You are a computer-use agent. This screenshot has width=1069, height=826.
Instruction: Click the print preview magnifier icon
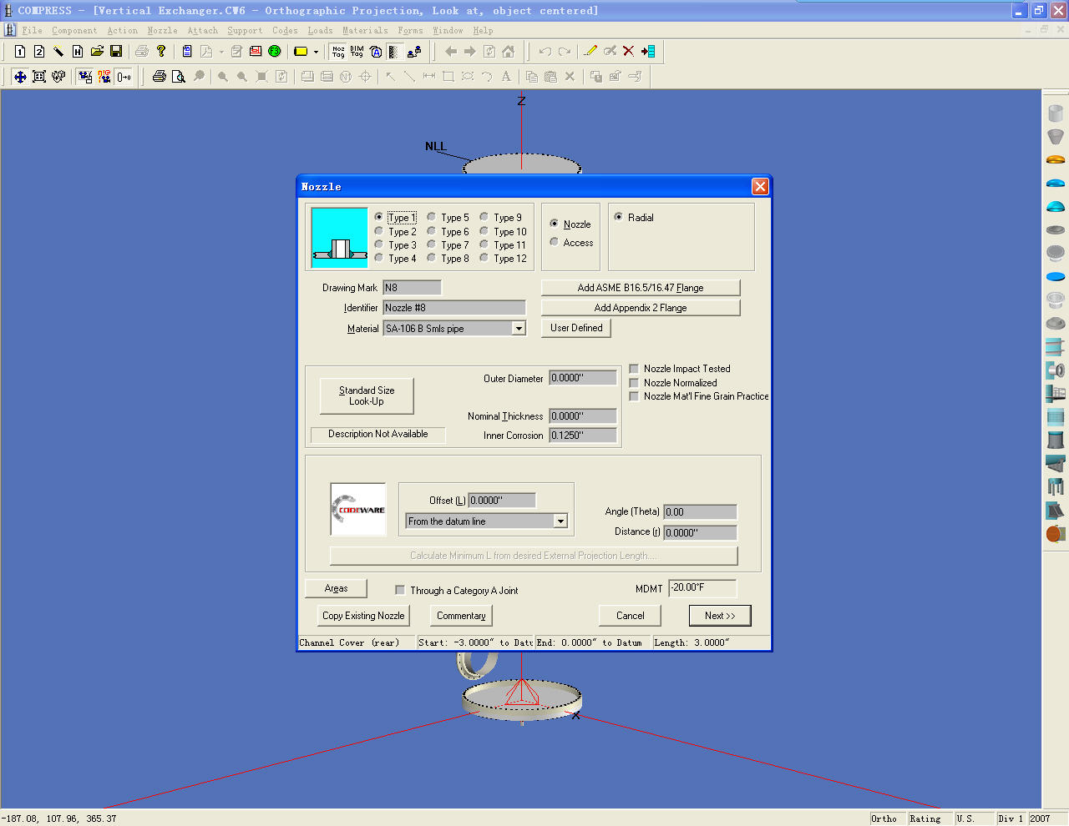coord(179,77)
